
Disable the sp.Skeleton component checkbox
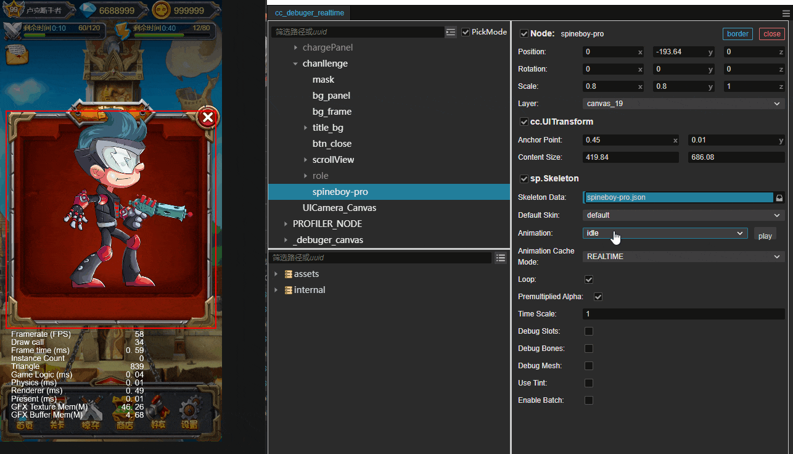524,179
